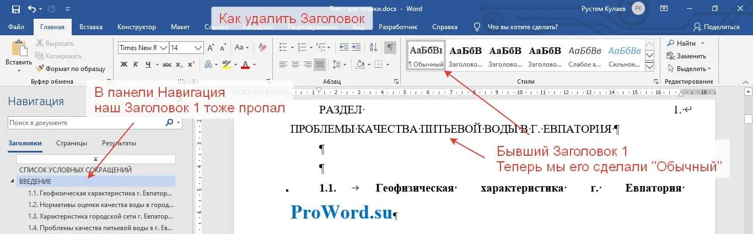Toggle strikethrough abc formatting
Viewport: 753px width, 234px height.
166,64
